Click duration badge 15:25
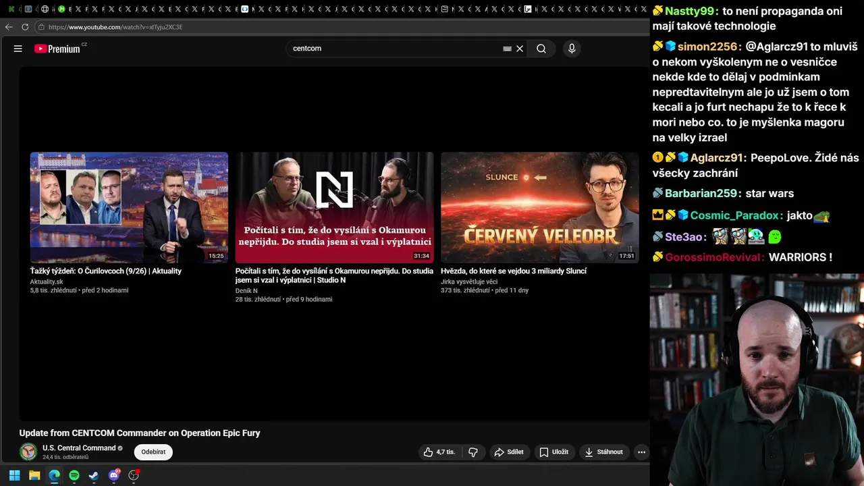The height and width of the screenshot is (486, 864). click(216, 256)
